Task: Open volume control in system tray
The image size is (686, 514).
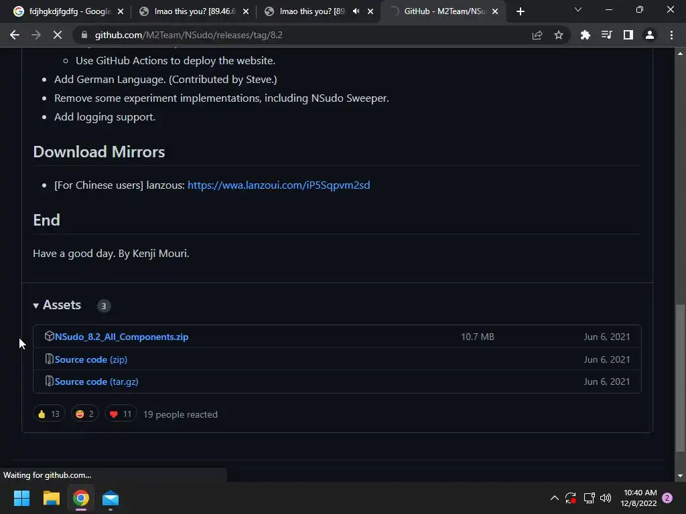Action: point(606,498)
